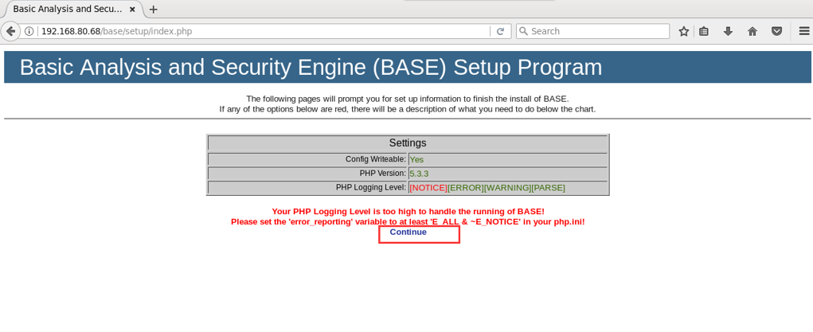Bookmark this page with the star icon
This screenshot has height=332, width=813.
[684, 31]
